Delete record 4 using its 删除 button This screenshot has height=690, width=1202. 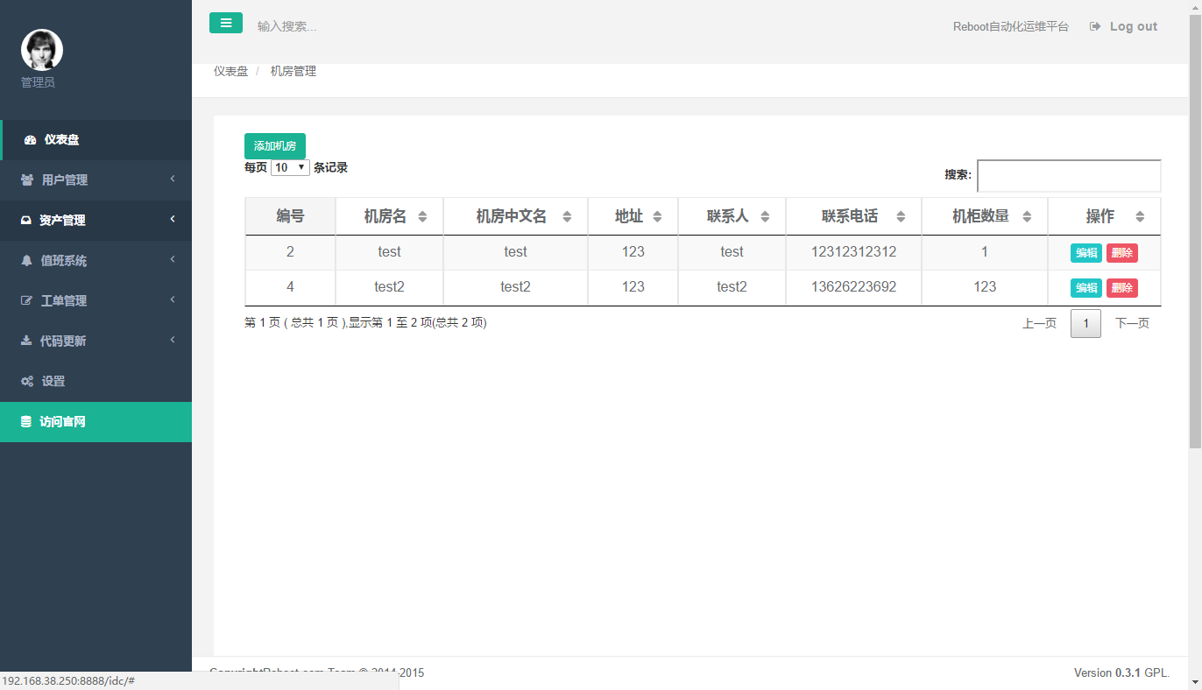click(x=1122, y=287)
